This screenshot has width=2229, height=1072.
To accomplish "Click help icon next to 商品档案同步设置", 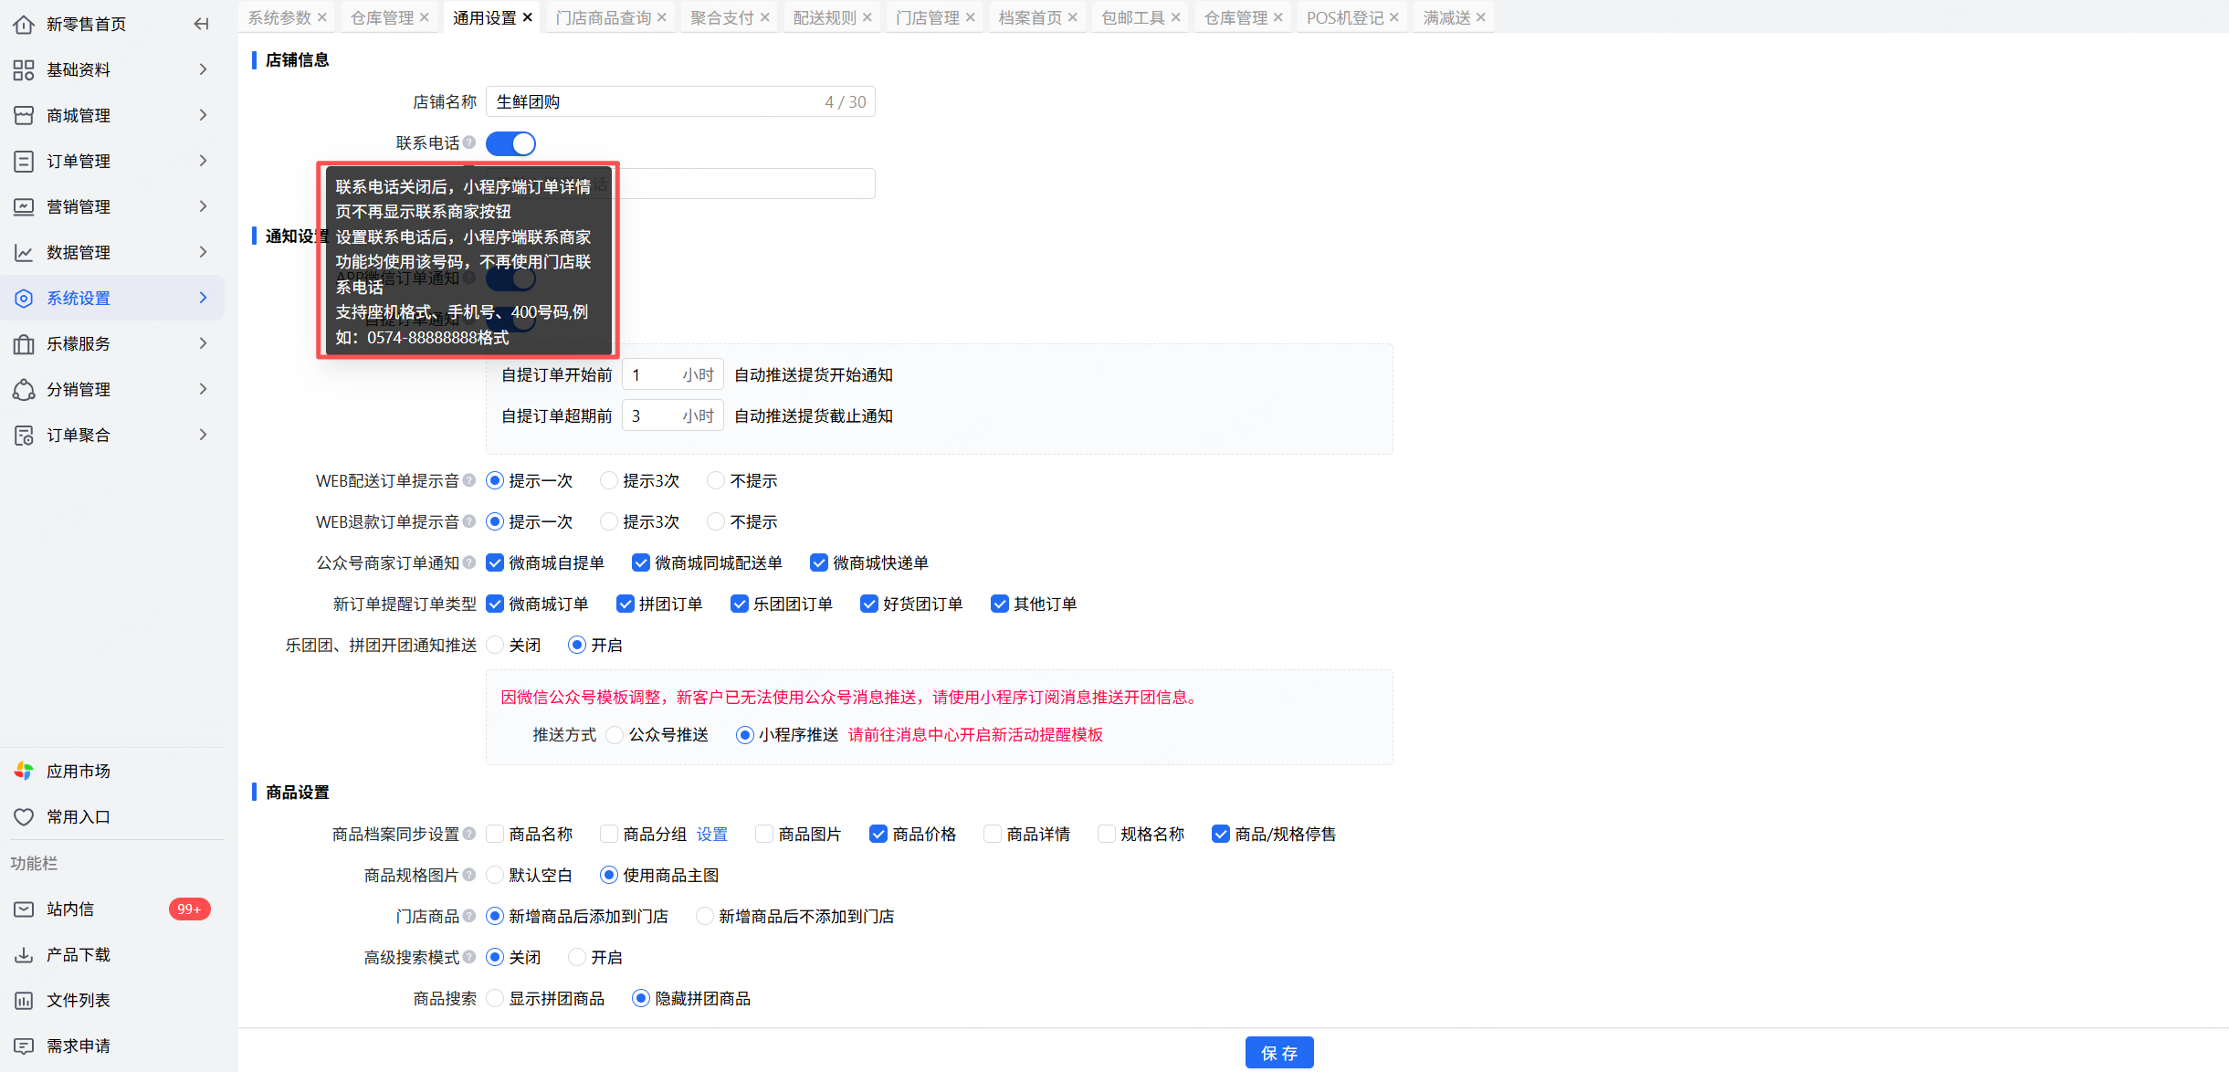I will (x=469, y=834).
